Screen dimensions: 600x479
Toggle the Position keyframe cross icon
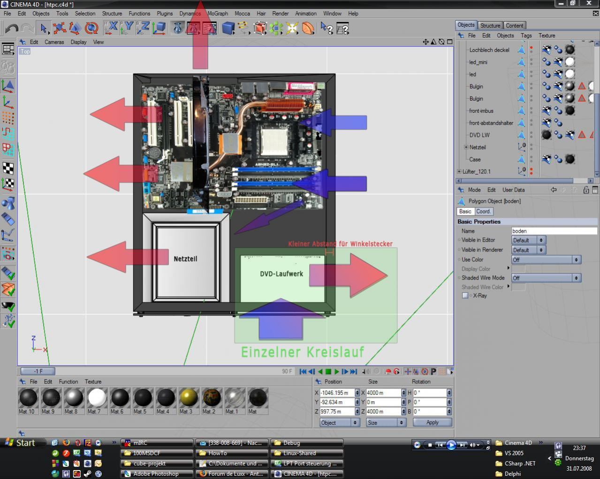pos(407,371)
